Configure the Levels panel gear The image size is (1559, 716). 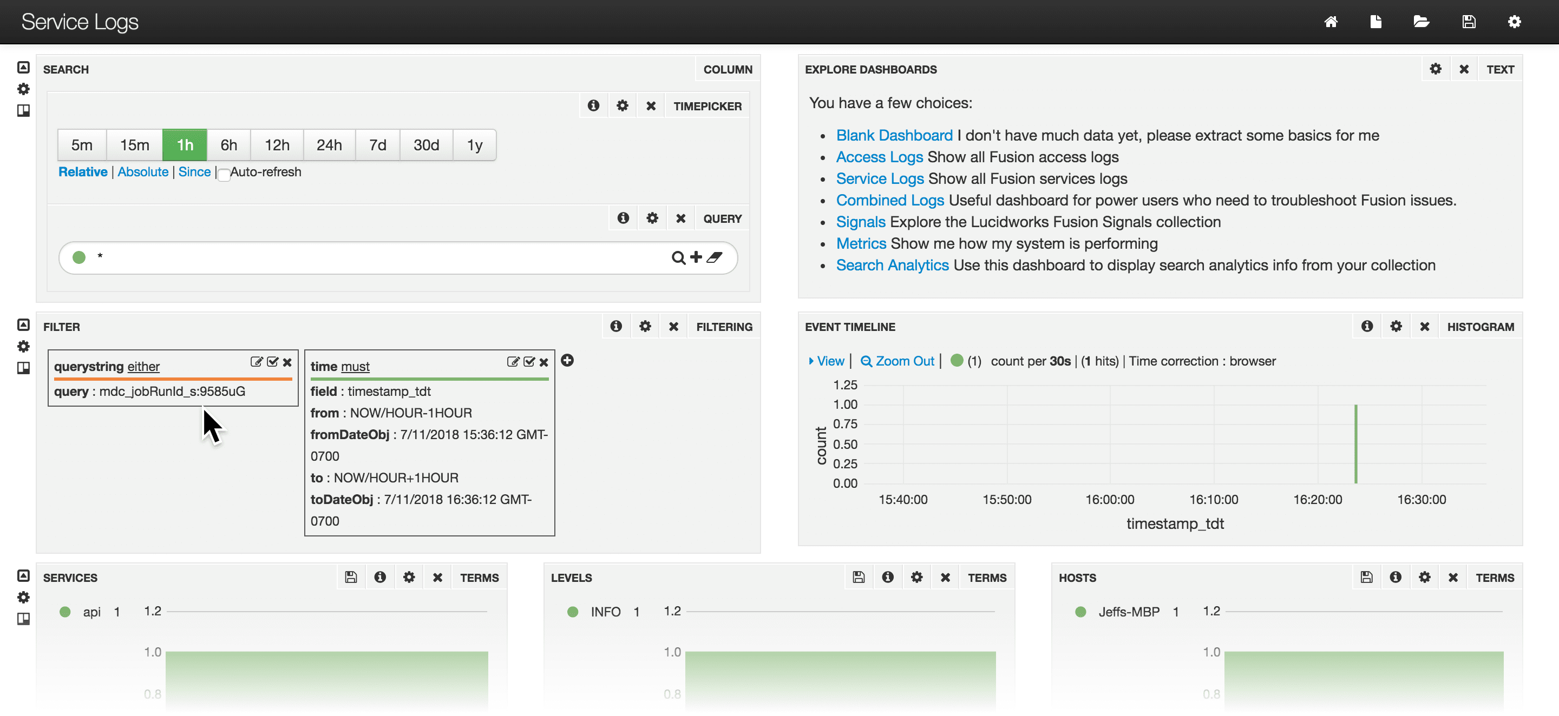[917, 578]
